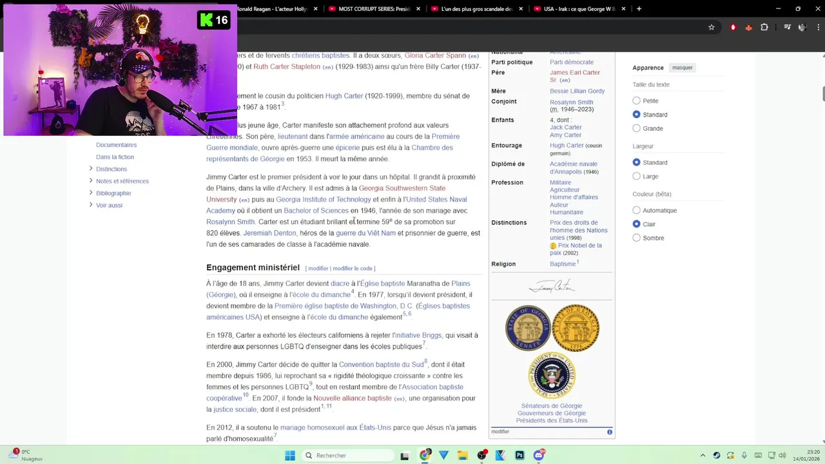Open the Rosalynn Smith infobox link
This screenshot has height=464, width=825.
572,102
